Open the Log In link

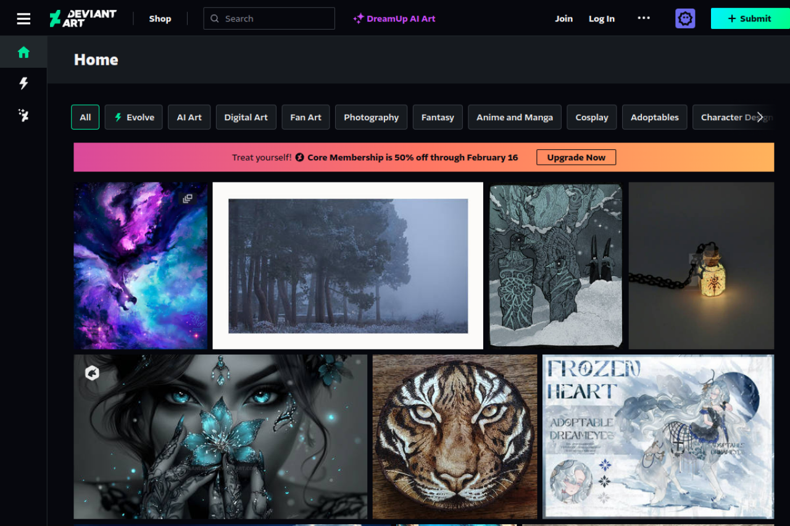pyautogui.click(x=601, y=18)
